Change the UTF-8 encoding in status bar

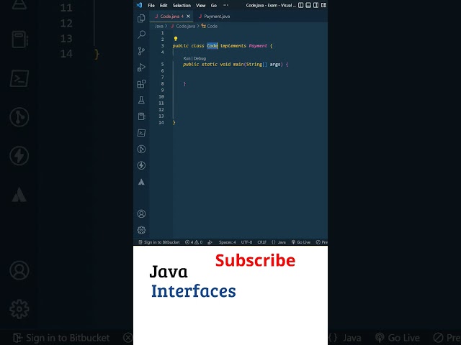click(x=246, y=242)
